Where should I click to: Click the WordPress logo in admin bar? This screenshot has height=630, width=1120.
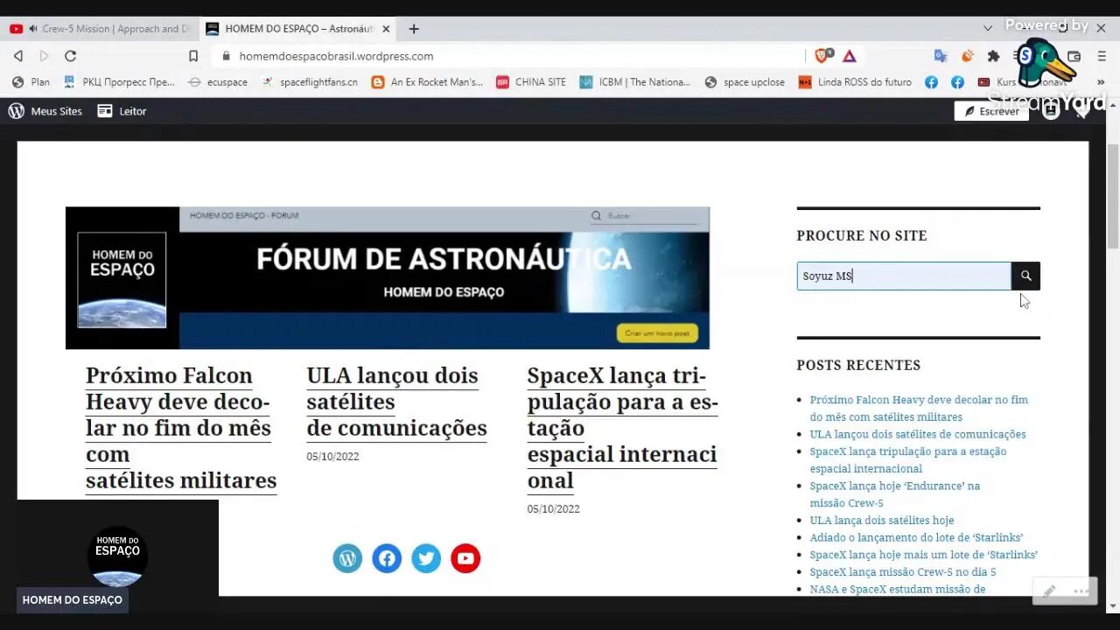(x=16, y=111)
